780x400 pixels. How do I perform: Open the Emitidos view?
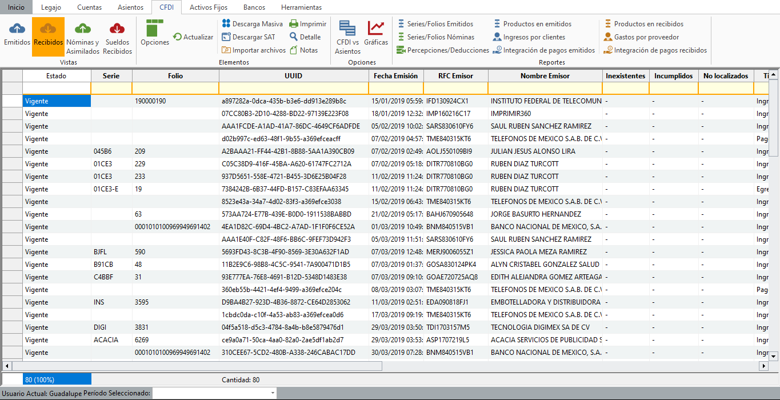point(17,35)
